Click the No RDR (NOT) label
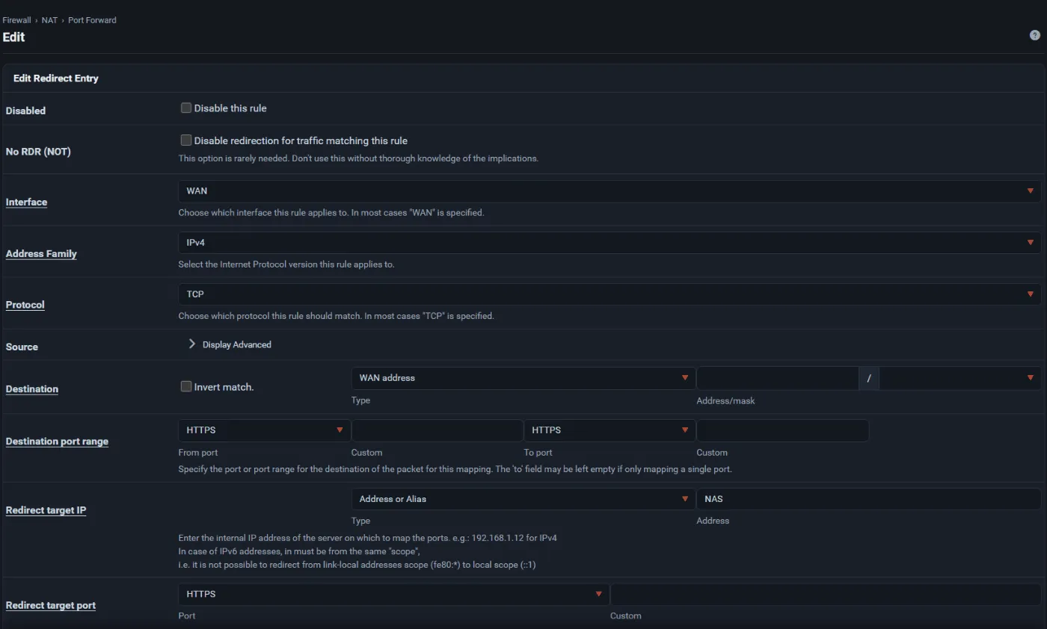This screenshot has width=1047, height=629. pos(38,152)
